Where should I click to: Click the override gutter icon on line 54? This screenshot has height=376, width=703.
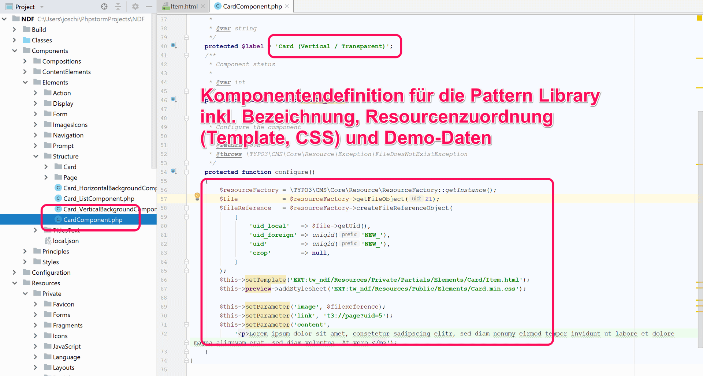click(x=174, y=171)
